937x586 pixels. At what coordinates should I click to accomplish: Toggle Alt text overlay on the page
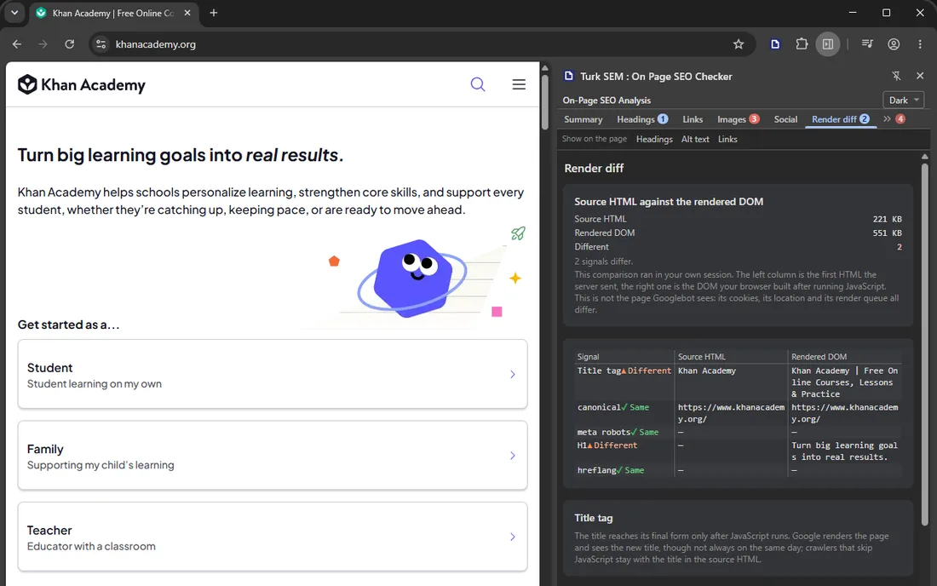(695, 139)
